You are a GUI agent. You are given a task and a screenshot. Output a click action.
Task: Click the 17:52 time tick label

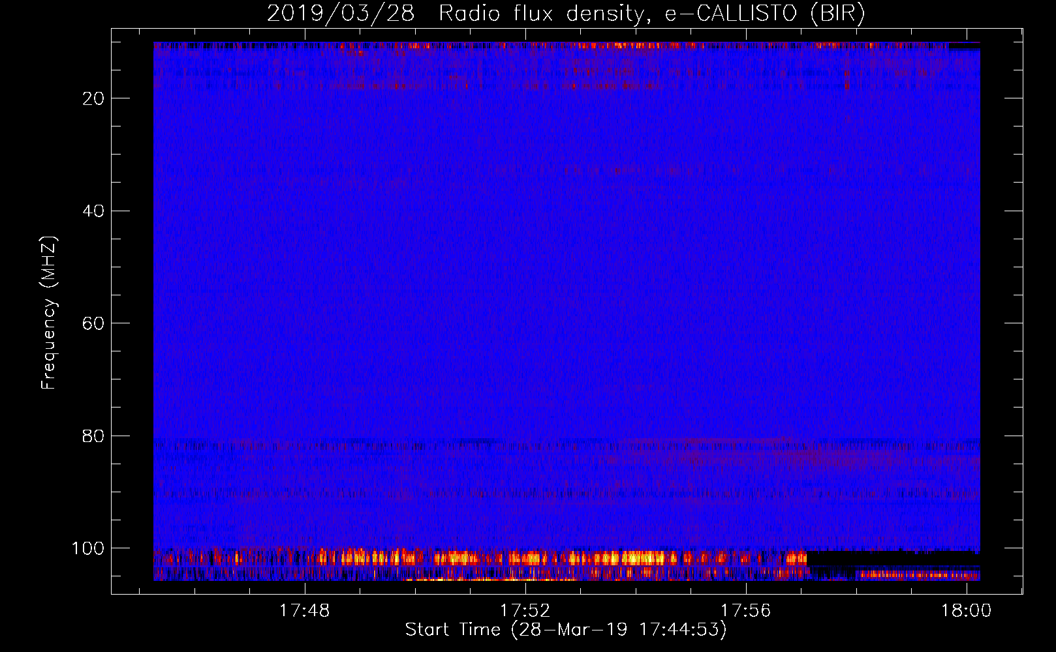pos(525,611)
